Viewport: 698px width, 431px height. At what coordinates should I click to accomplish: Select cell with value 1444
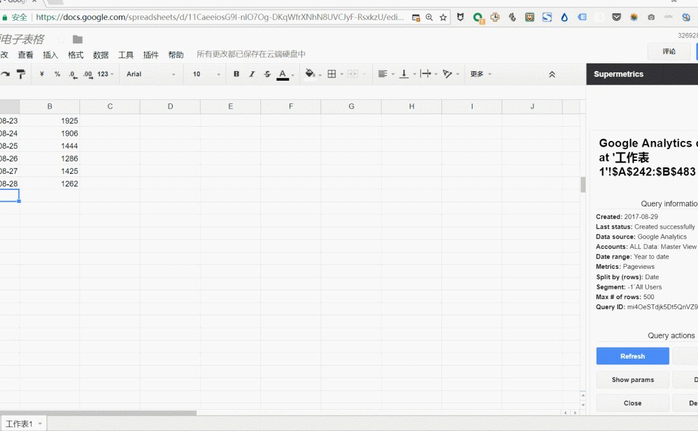50,145
